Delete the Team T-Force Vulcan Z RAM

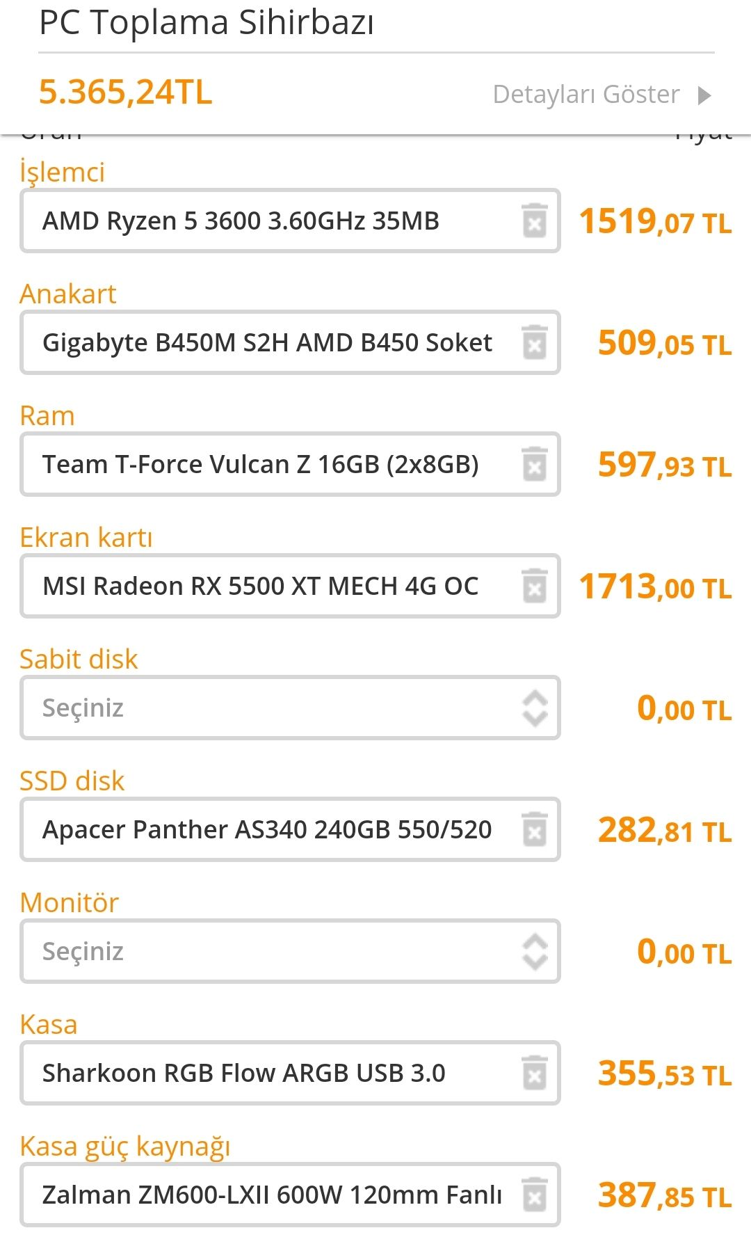point(534,465)
